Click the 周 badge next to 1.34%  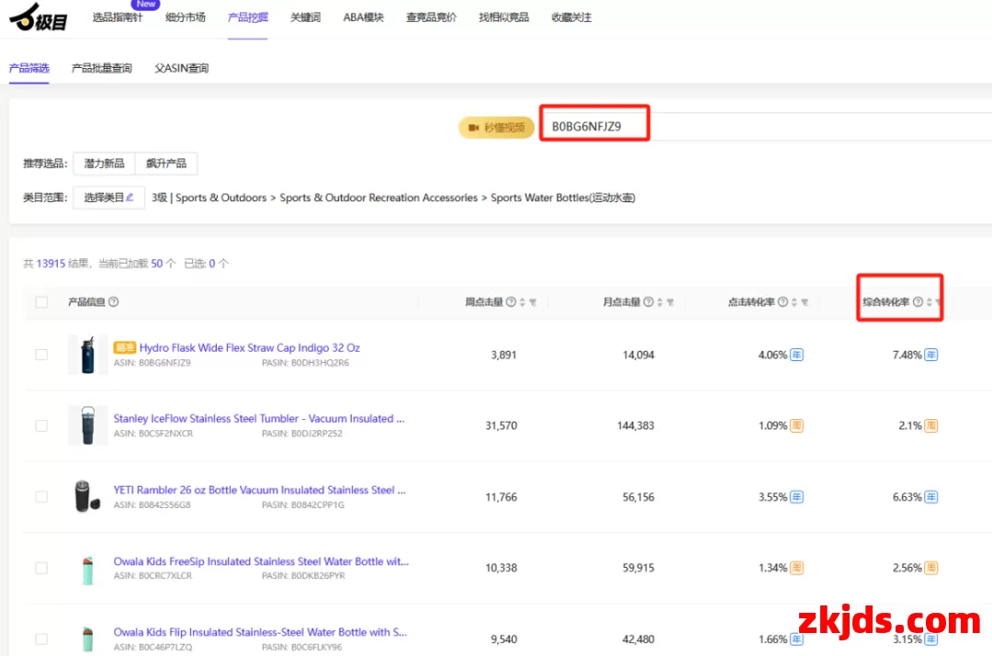click(x=796, y=568)
